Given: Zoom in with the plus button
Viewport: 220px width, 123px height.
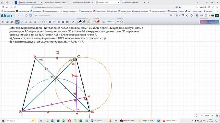Looking at the screenshot, I should 212,115.
